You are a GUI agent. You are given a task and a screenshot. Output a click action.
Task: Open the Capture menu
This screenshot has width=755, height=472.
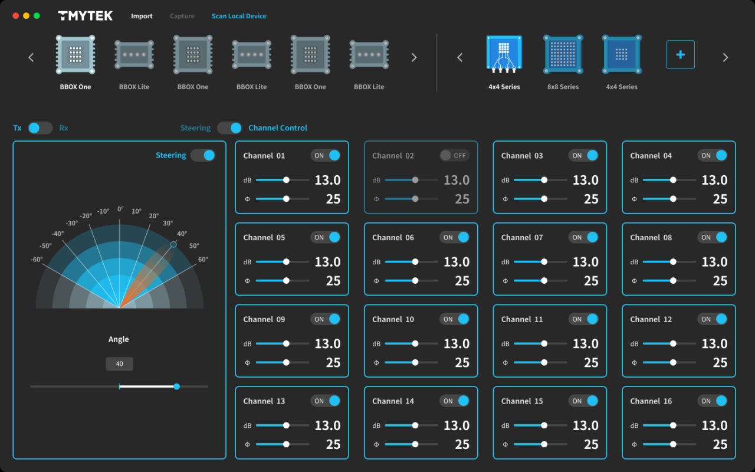[x=182, y=16]
